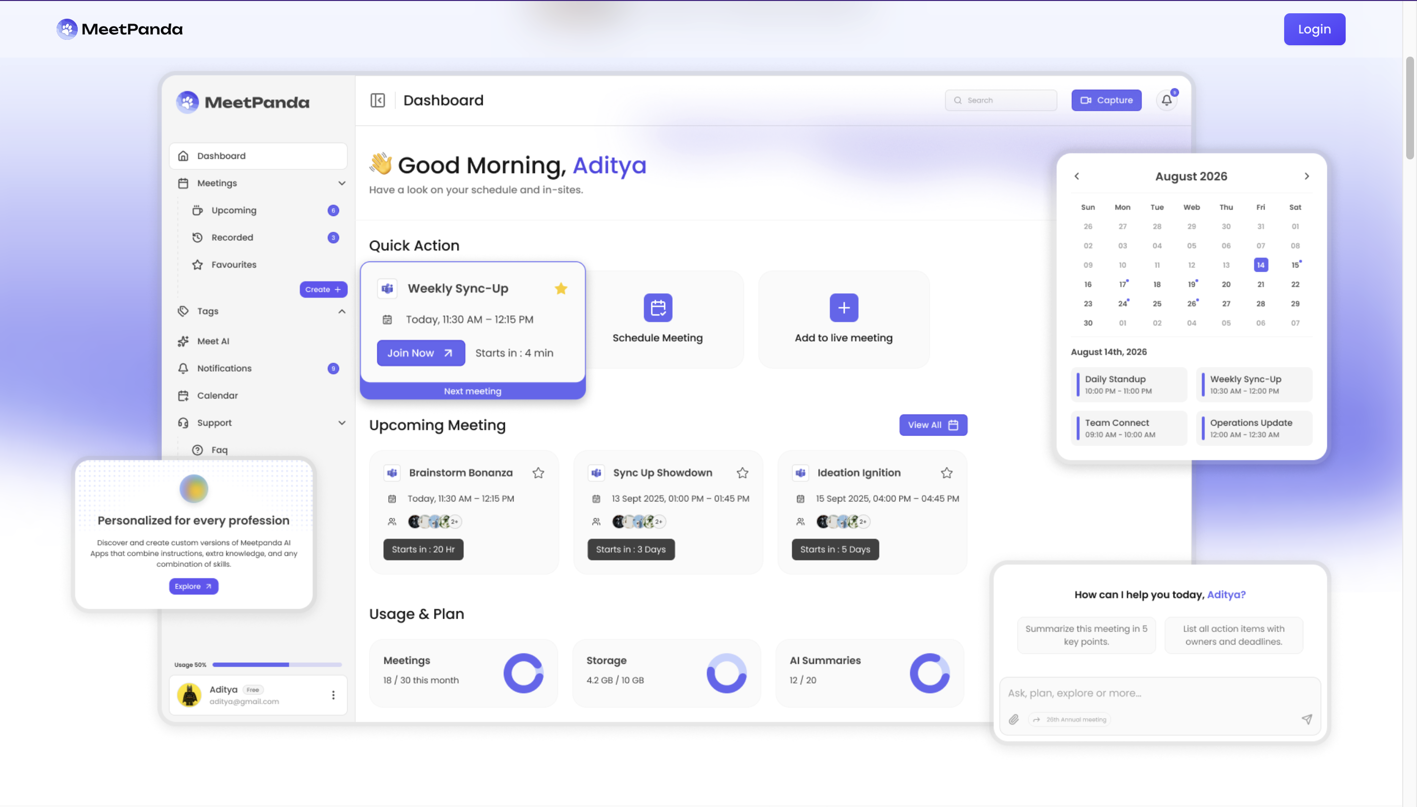The height and width of the screenshot is (807, 1417).
Task: Click the Schedule Meeting calendar icon
Action: 657,308
